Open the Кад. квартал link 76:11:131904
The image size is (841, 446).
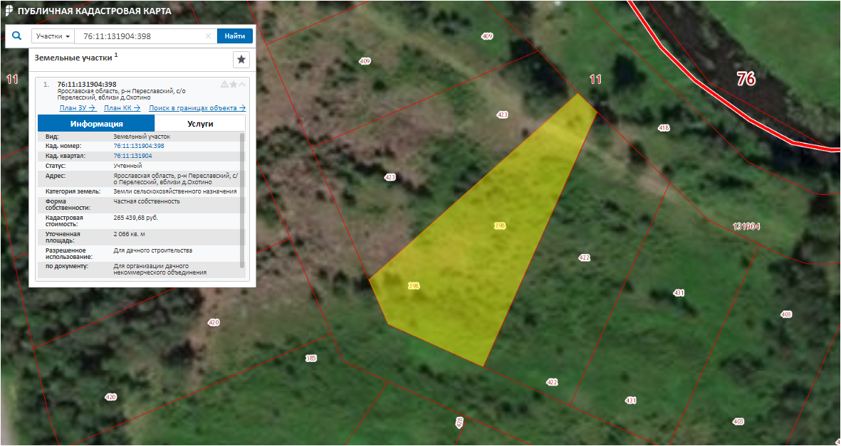point(133,156)
